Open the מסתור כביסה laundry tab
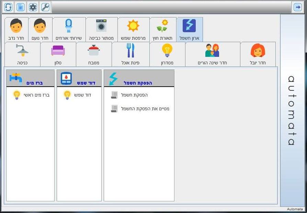The image size is (307, 213). tap(101, 29)
